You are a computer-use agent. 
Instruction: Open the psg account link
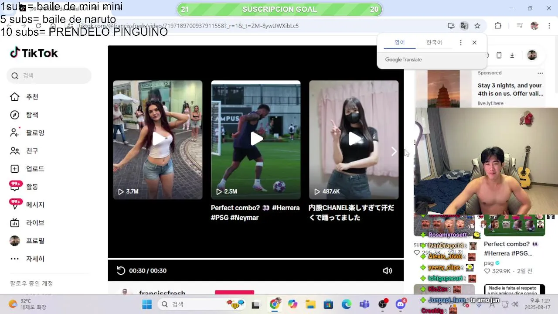point(489,263)
